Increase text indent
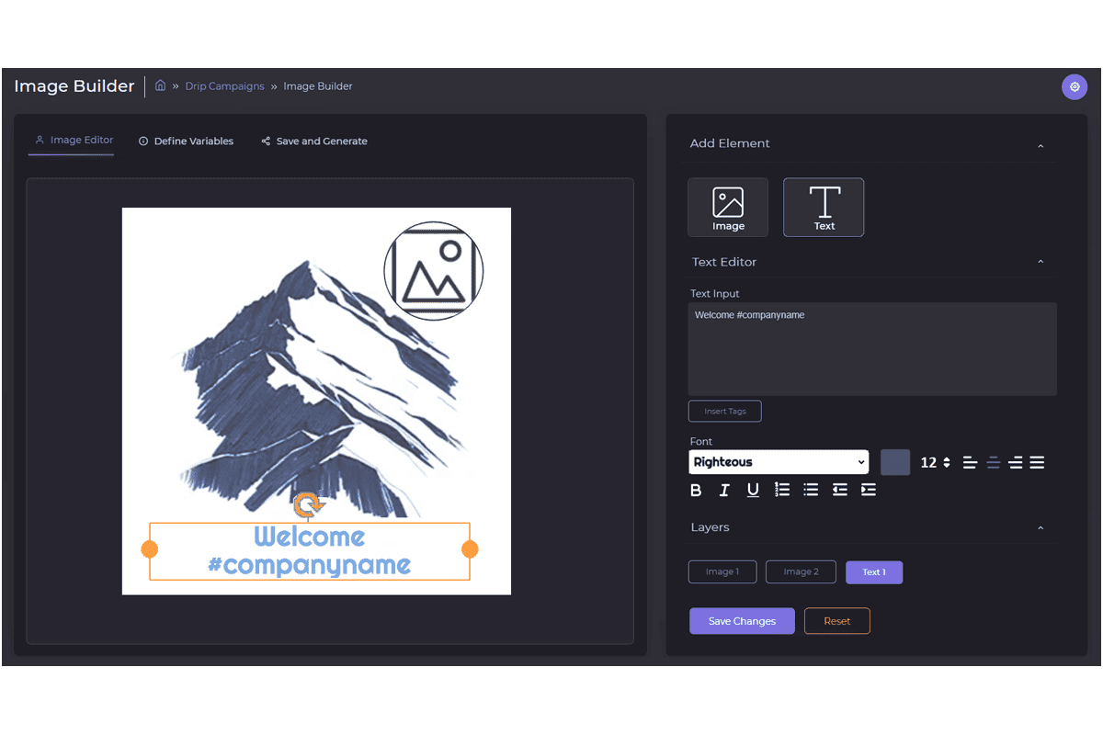The height and width of the screenshot is (735, 1103). tap(869, 490)
